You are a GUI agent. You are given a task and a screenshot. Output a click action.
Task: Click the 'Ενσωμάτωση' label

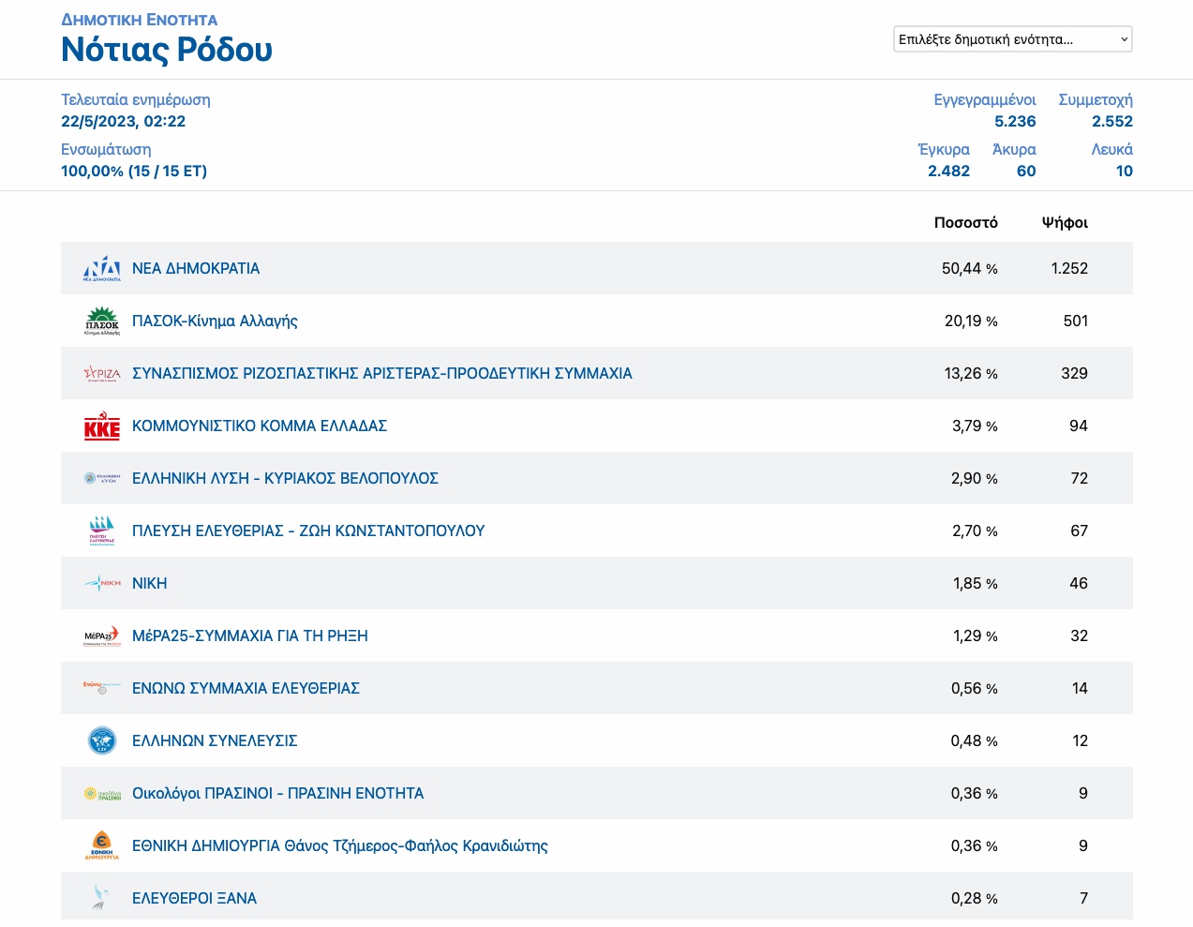click(106, 149)
